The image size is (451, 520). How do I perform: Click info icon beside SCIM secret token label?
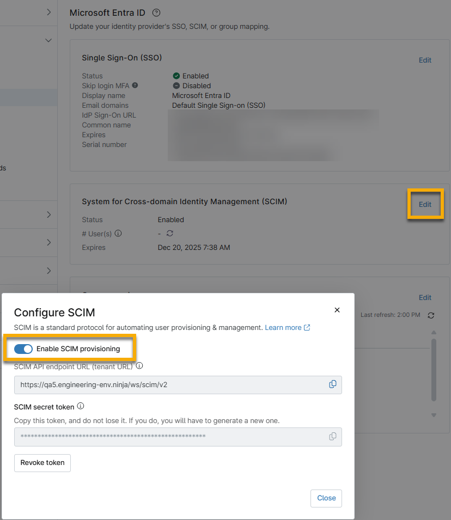(81, 406)
